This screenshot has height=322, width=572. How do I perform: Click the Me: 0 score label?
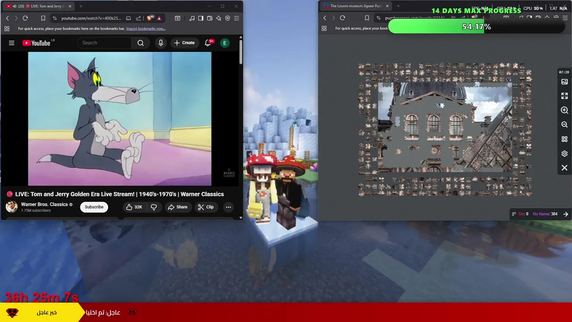(523, 214)
